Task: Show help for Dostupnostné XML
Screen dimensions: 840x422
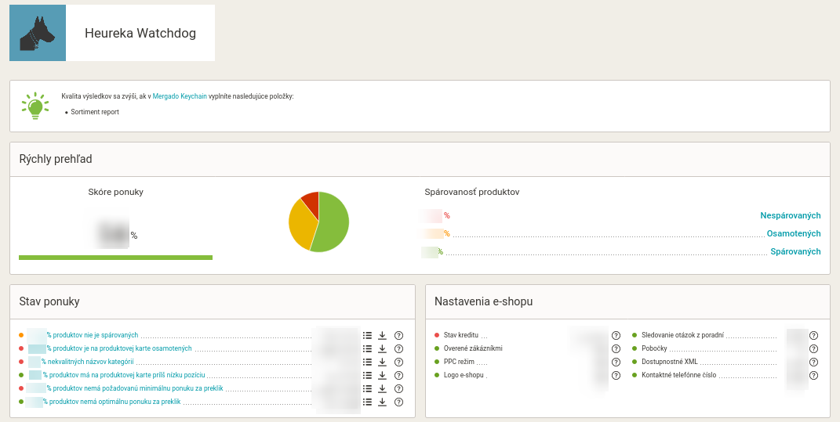Action: [x=814, y=362]
